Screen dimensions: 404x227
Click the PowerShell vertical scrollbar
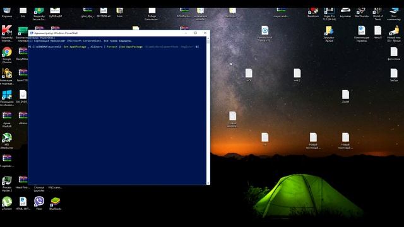[x=208, y=111]
